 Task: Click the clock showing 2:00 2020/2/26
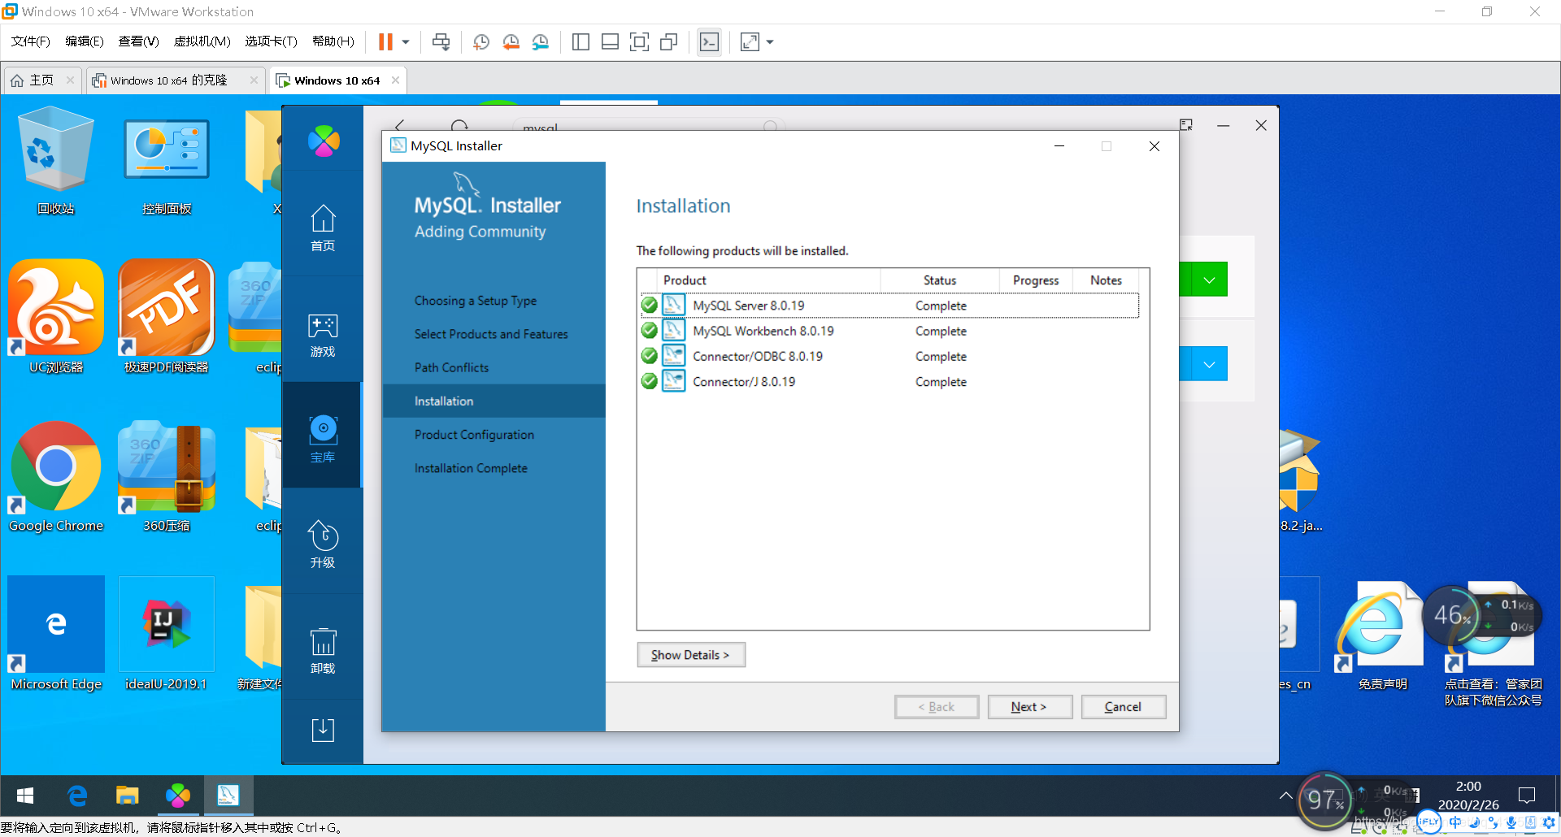point(1468,796)
